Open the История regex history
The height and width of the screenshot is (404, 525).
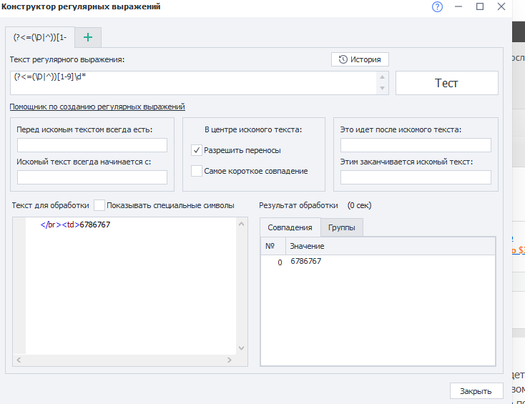pyautogui.click(x=360, y=59)
